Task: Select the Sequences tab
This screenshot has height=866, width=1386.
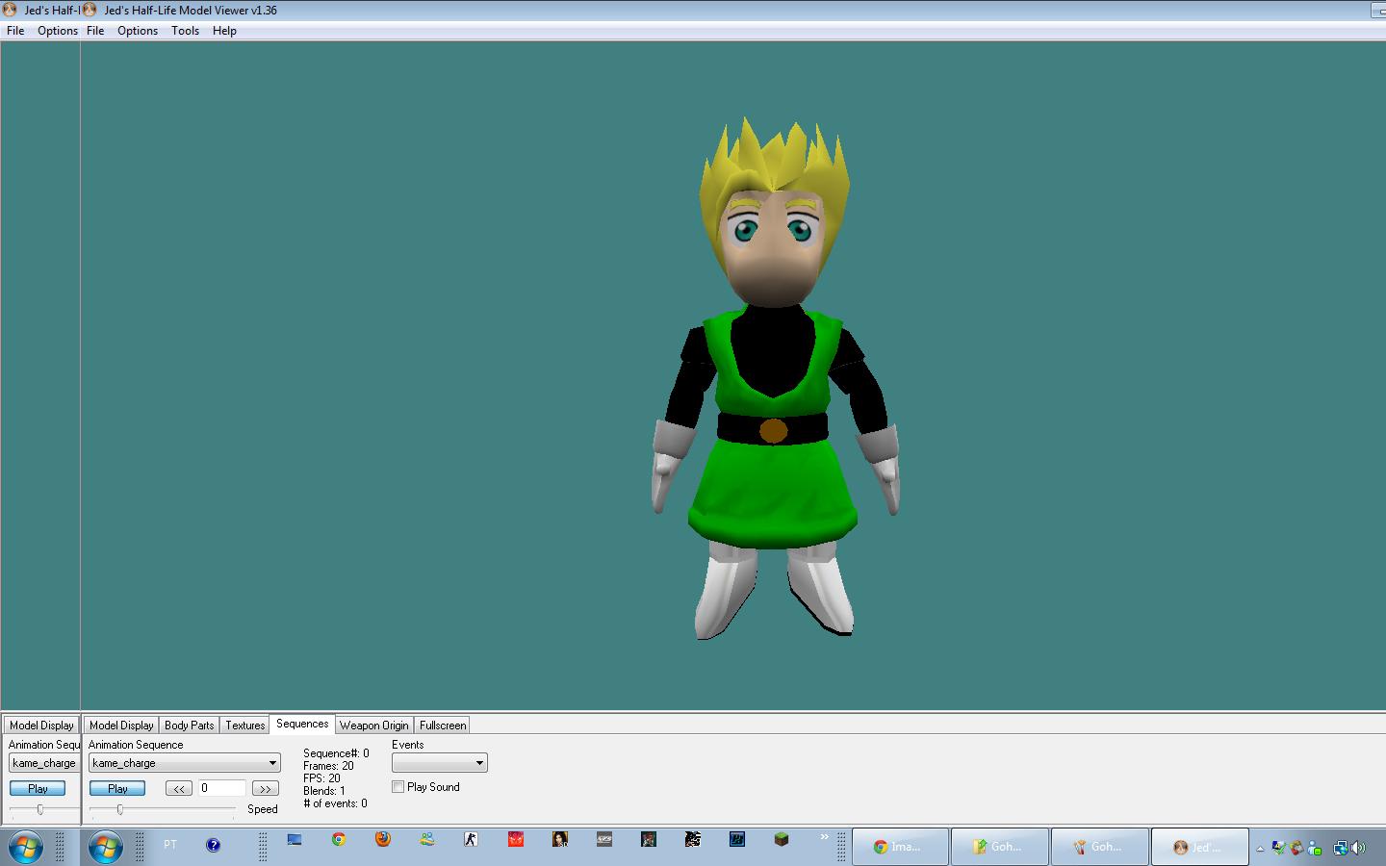Action: [302, 724]
